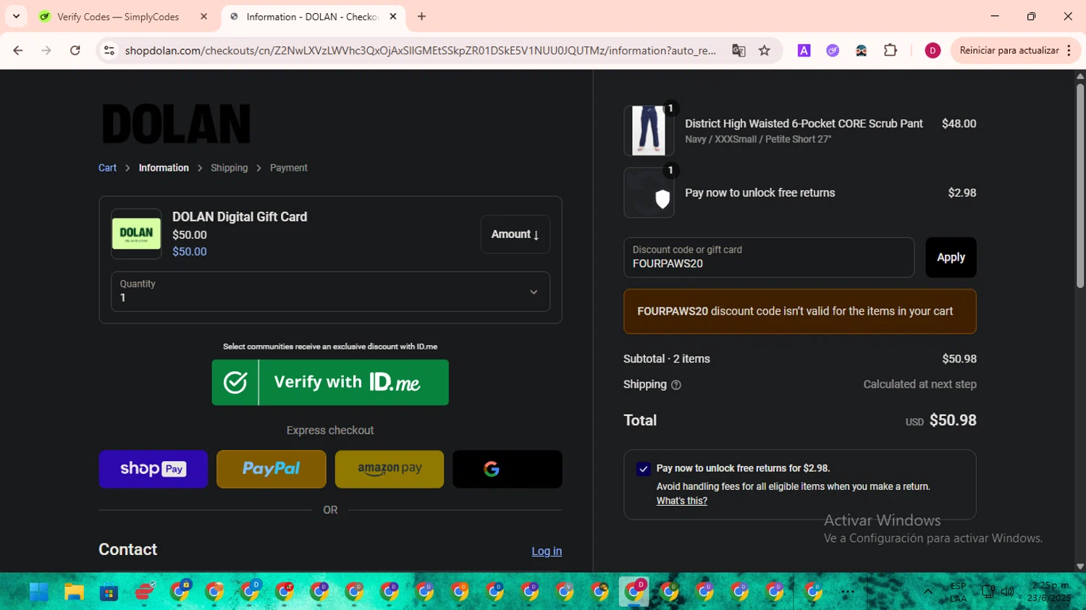Open volume control in system tray
This screenshot has width=1086, height=610.
[1008, 592]
